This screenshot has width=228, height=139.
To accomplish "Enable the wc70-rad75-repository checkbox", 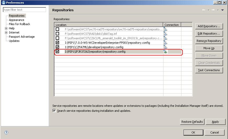I will (x=58, y=29).
